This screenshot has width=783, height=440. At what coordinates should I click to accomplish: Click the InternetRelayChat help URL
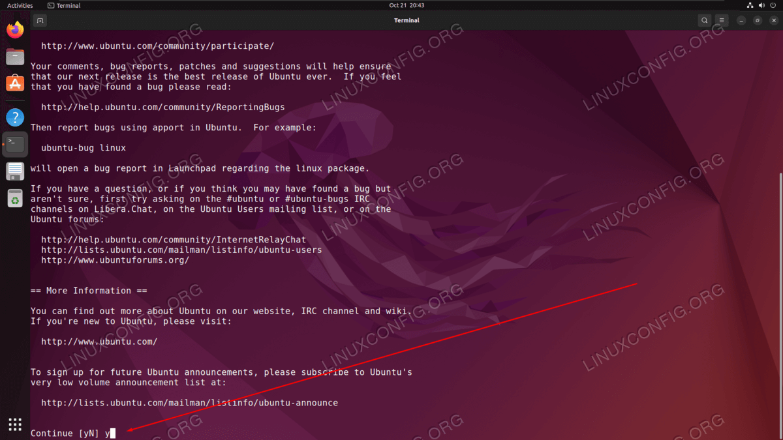(x=174, y=239)
